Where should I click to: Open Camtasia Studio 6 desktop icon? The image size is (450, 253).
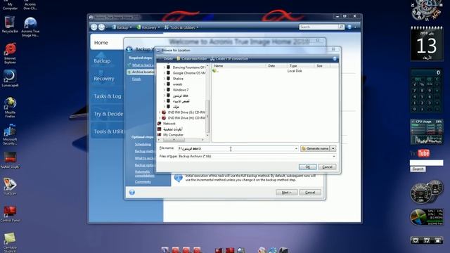pyautogui.click(x=10, y=242)
